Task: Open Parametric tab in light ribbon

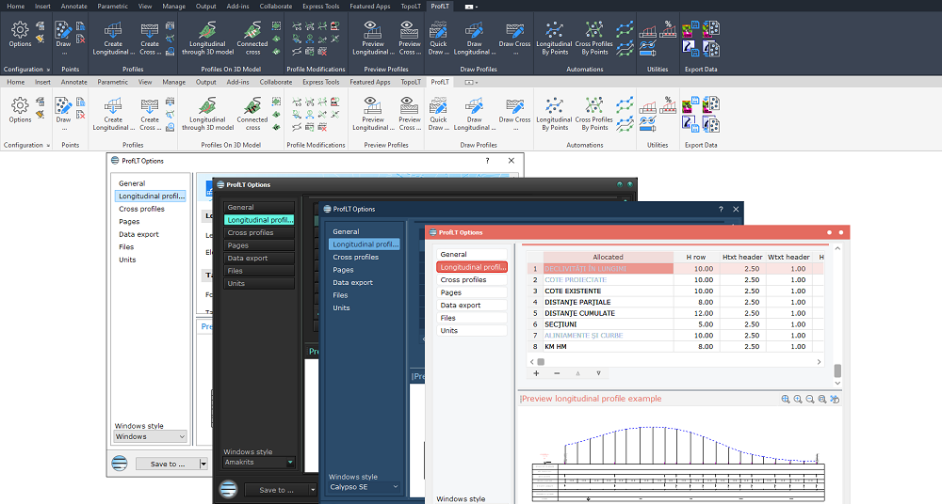Action: click(x=112, y=82)
